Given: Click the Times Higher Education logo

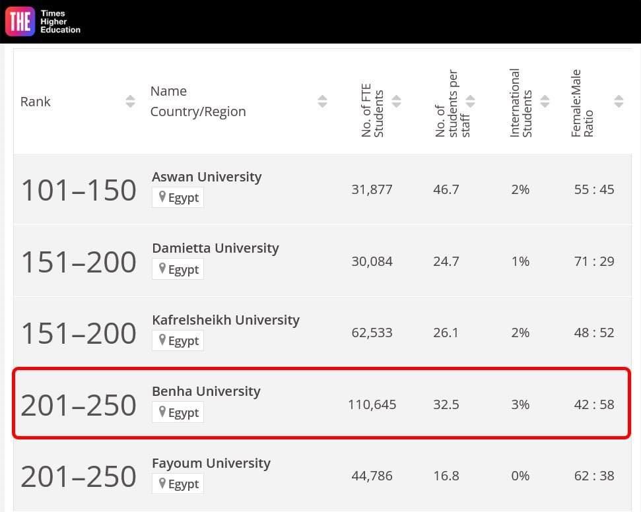Looking at the screenshot, I should (x=43, y=21).
